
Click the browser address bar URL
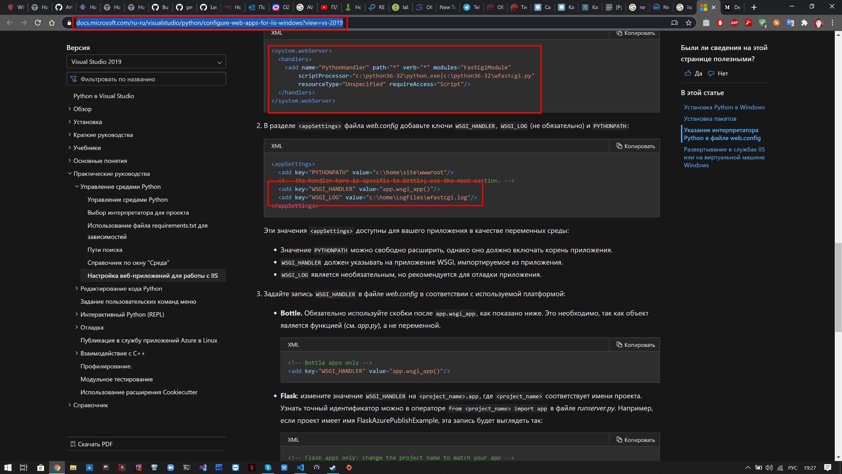click(210, 23)
